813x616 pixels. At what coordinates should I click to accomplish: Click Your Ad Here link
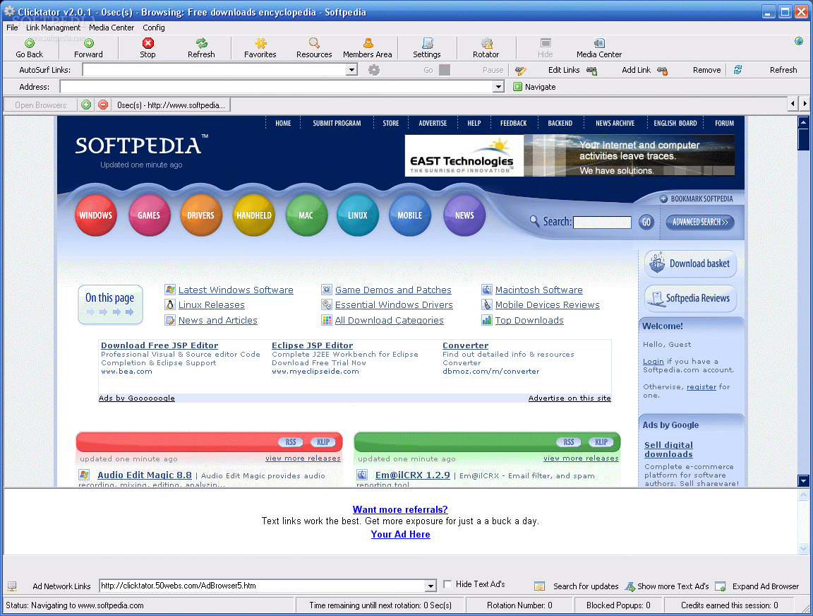coord(400,535)
